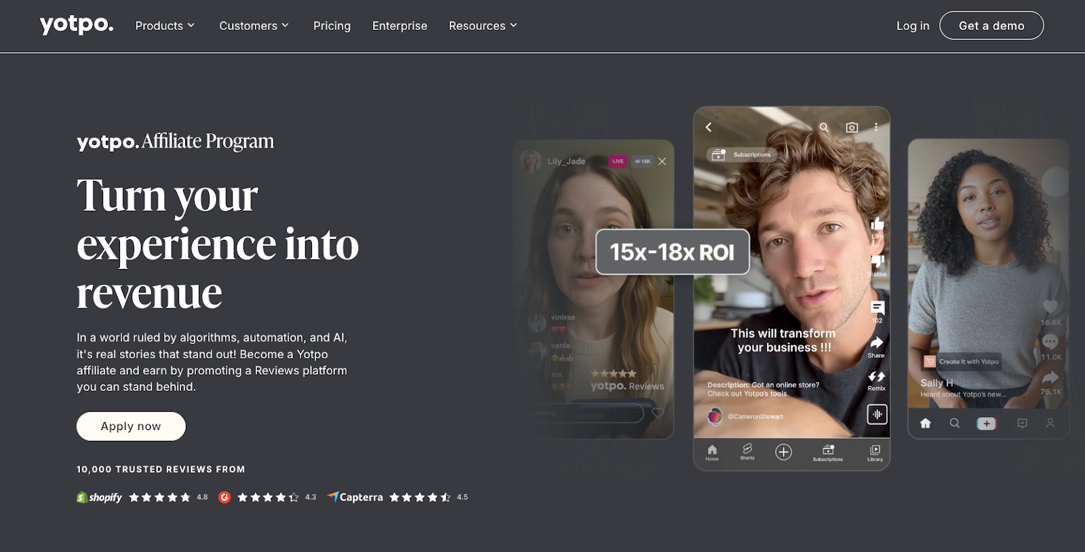Image resolution: width=1085 pixels, height=552 pixels.
Task: Click the Get a demo button
Action: [991, 25]
